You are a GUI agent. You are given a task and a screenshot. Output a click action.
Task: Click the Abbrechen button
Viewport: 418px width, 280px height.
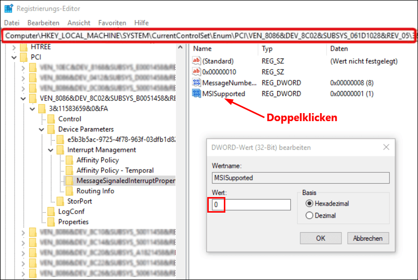tap(368, 238)
